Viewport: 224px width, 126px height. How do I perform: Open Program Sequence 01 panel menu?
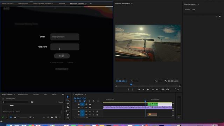point(132,3)
